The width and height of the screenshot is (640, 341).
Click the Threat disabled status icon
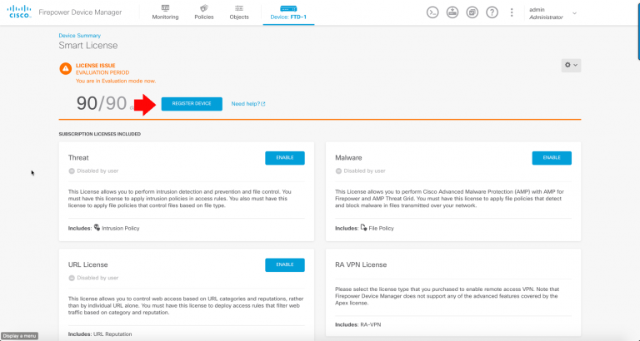pyautogui.click(x=72, y=171)
